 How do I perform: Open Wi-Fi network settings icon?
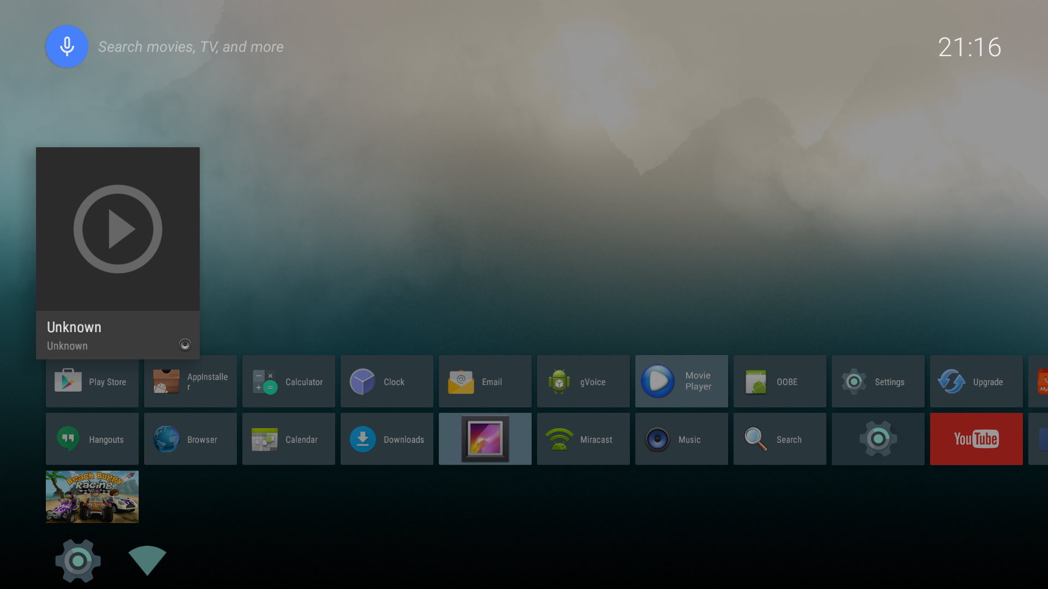point(147,560)
